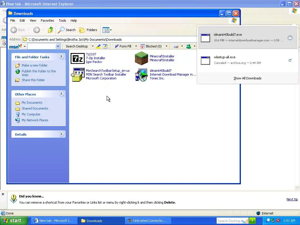Open My Computer link
The width and height of the screenshot is (300, 225).
point(31,114)
